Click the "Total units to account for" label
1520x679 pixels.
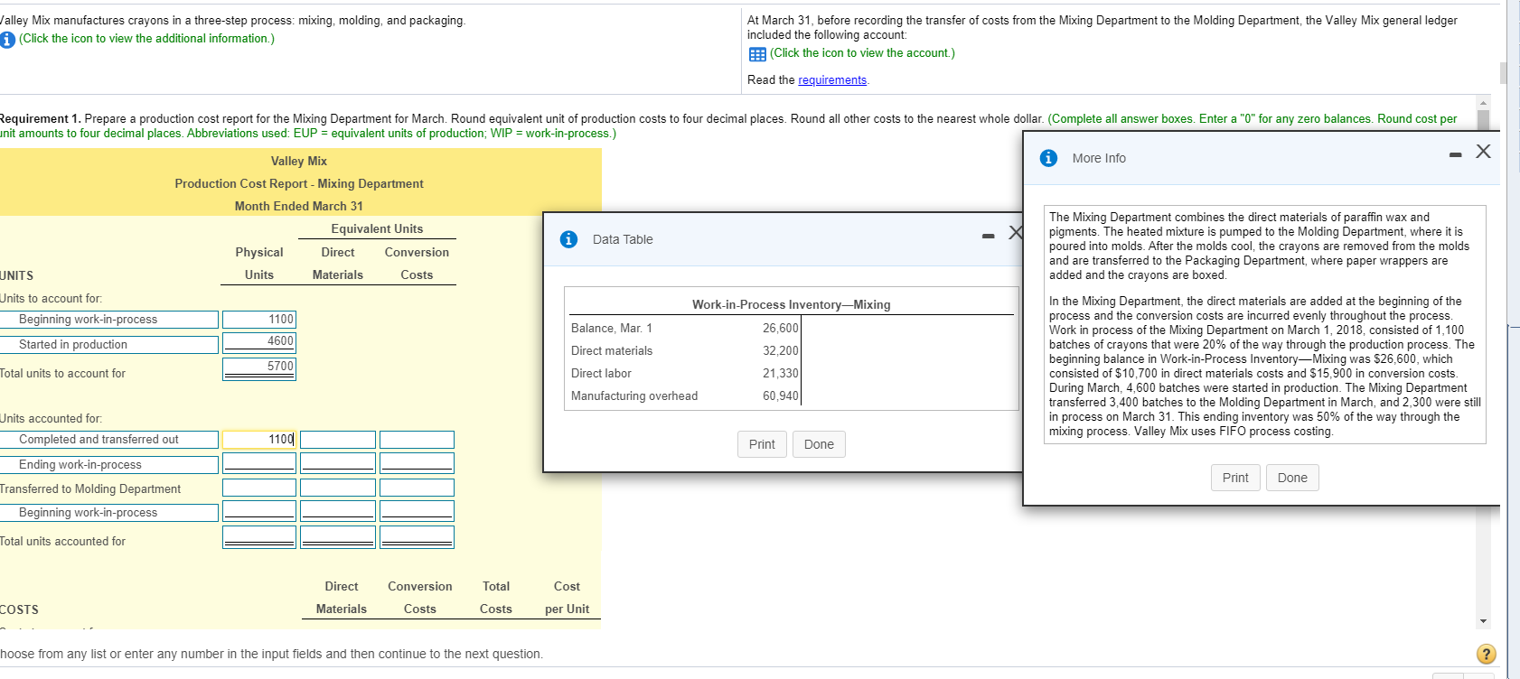[62, 374]
